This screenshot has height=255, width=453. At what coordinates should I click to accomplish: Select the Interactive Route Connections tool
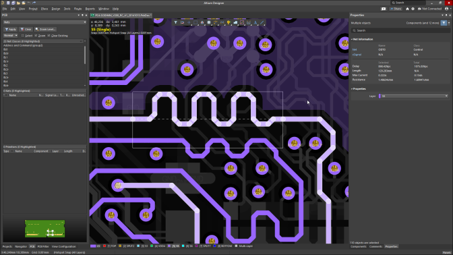pos(216,22)
